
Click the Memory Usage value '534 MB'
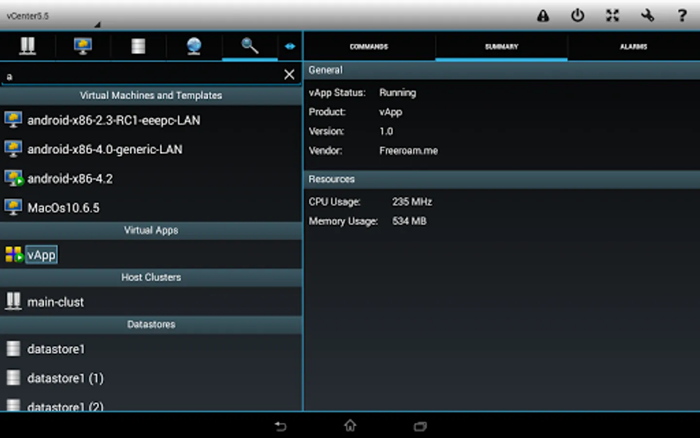409,221
